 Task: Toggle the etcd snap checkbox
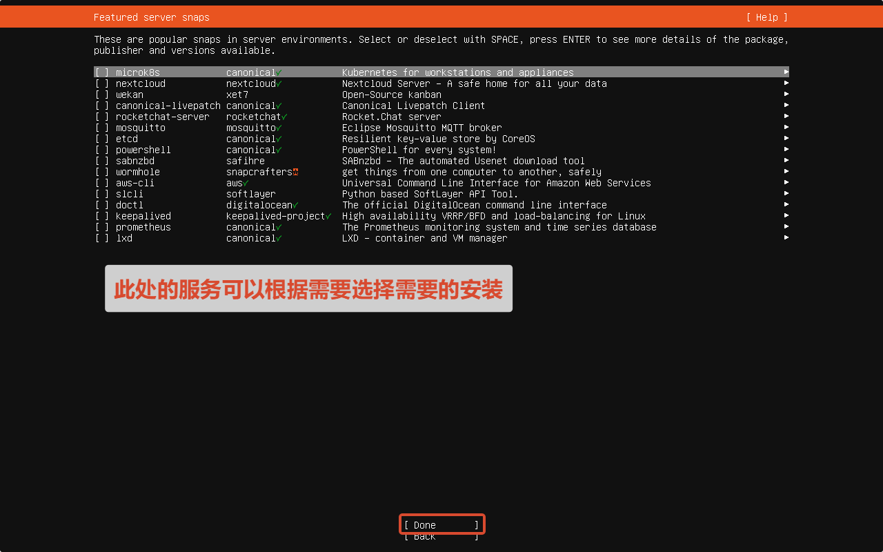pos(102,139)
